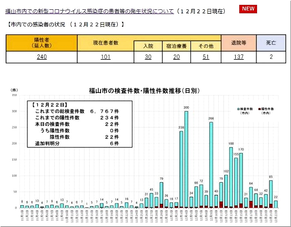Click the 101 current patients link
The width and height of the screenshot is (291, 227).
point(105,57)
